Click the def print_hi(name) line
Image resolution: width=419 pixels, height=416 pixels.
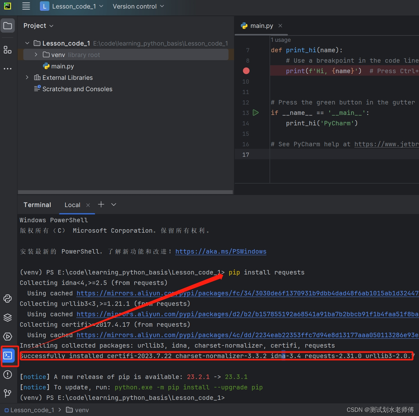(x=307, y=50)
